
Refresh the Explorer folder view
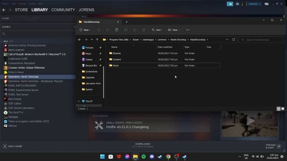click(234, 40)
